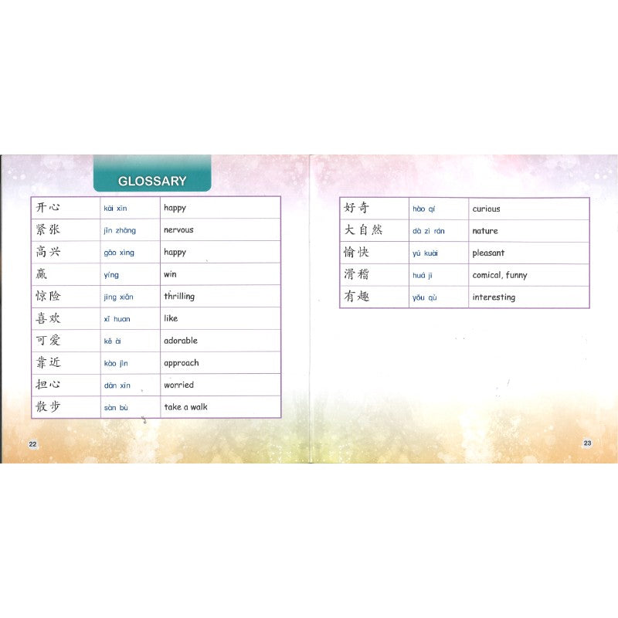Select the translation 'adorable'

[x=181, y=341]
